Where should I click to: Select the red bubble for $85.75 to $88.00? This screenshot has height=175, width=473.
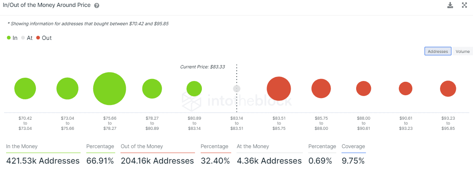(321, 89)
